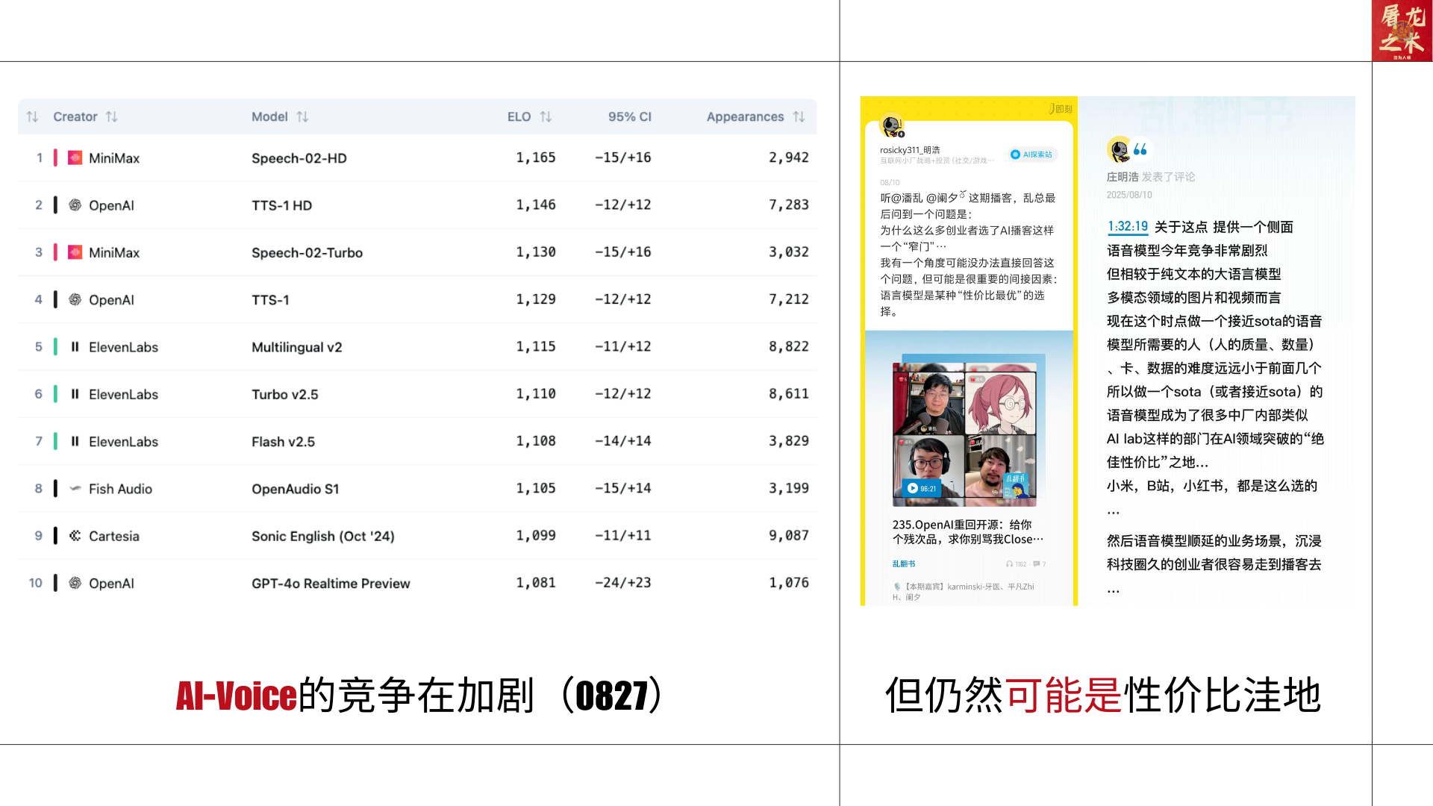Open the podcast title 235.OpenAI重回开源
The image size is (1433, 806).
tap(967, 532)
